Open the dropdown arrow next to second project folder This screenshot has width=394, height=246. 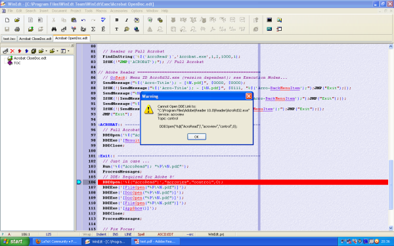(x=57, y=51)
